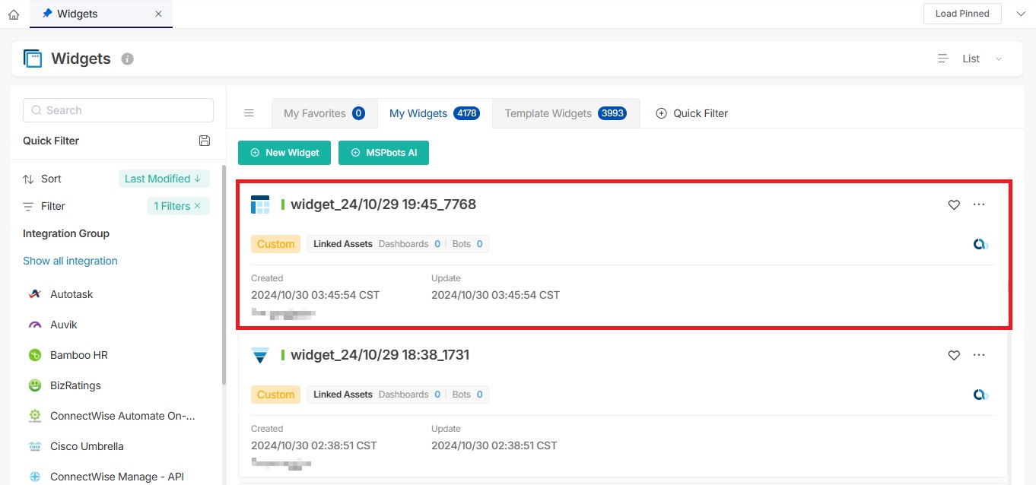Image resolution: width=1036 pixels, height=485 pixels.
Task: Expand the top-right chevron menu
Action: tap(1021, 14)
